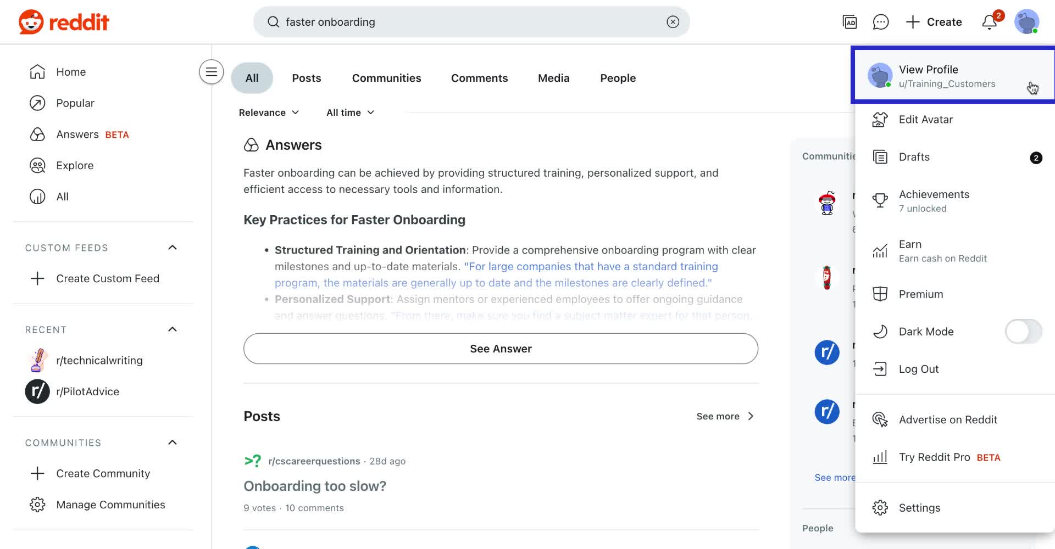Switch to the Media tab
The height and width of the screenshot is (549, 1055).
[553, 78]
